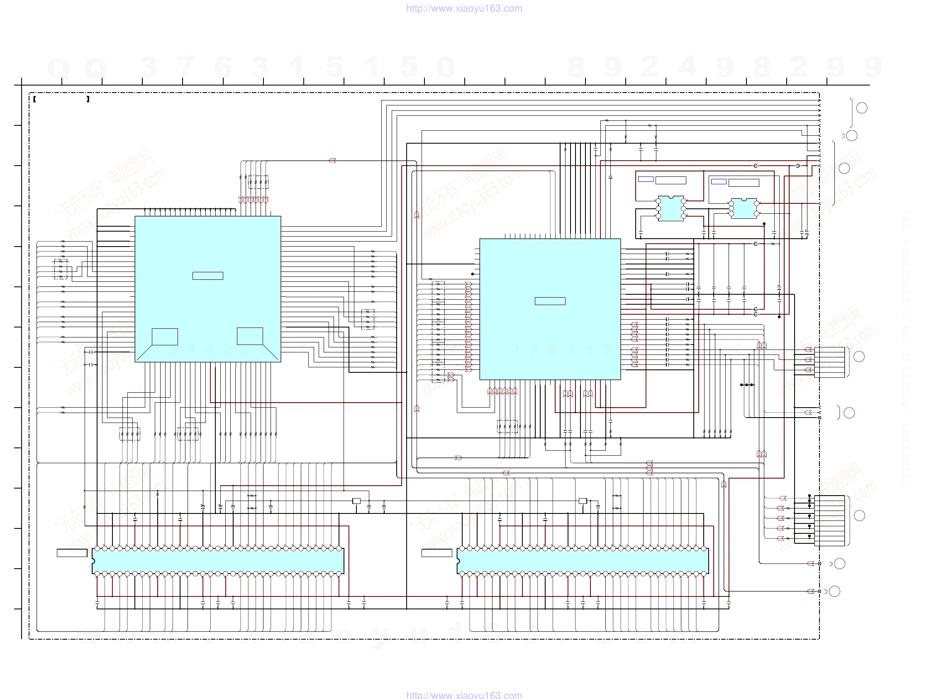Click blue label box above right small IC
The height and width of the screenshot is (699, 929).
[719, 181]
